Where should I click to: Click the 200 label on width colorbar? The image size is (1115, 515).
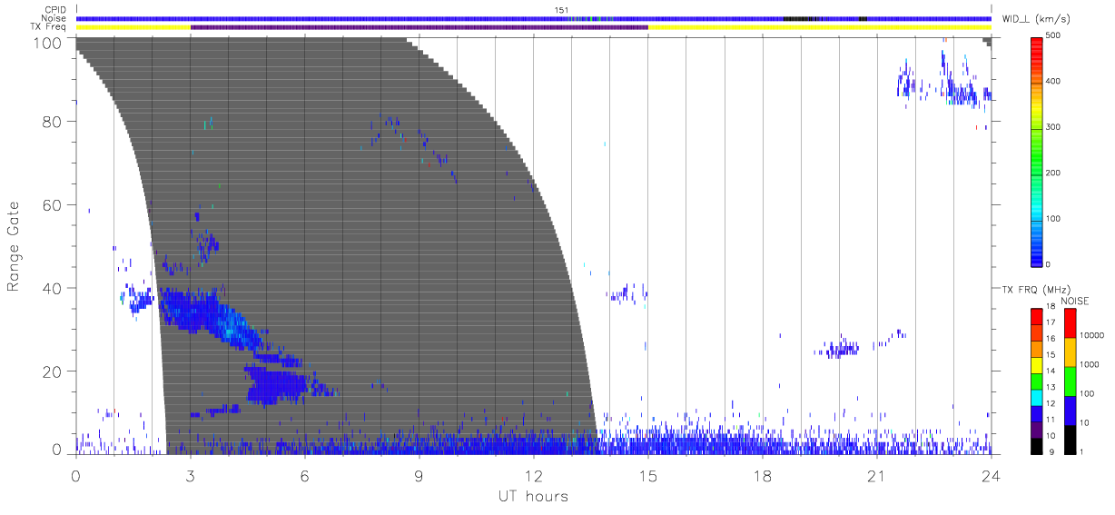point(1052,173)
